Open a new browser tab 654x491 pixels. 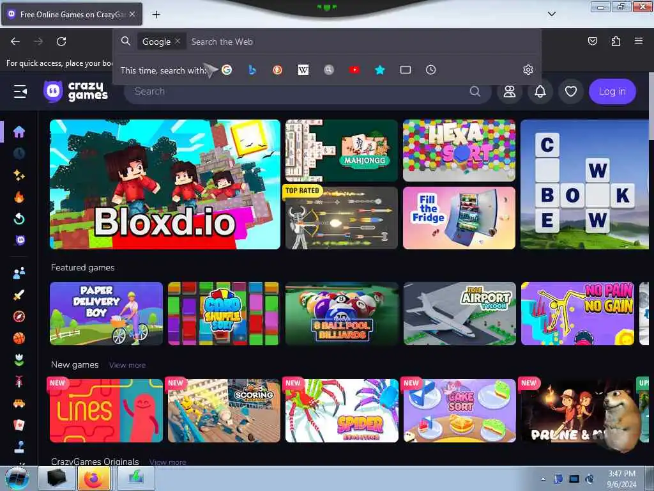tap(156, 15)
